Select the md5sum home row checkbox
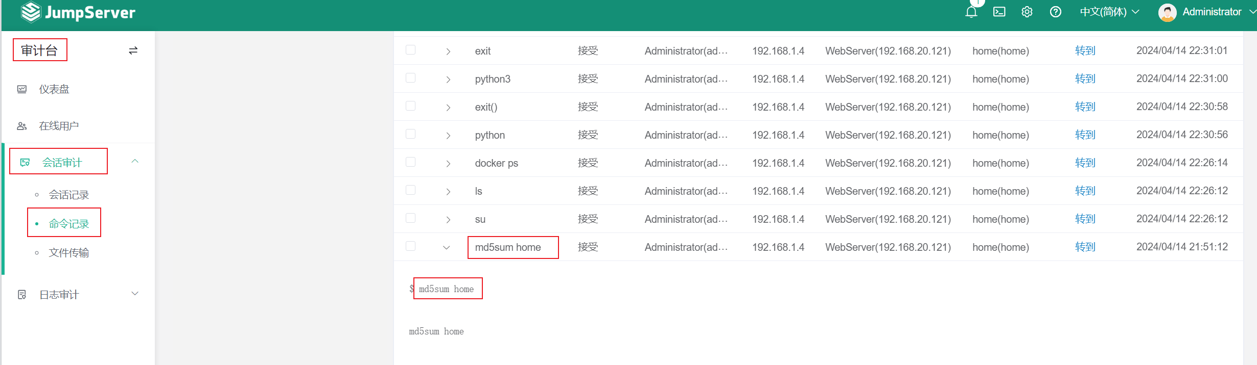Image resolution: width=1257 pixels, height=365 pixels. coord(410,246)
